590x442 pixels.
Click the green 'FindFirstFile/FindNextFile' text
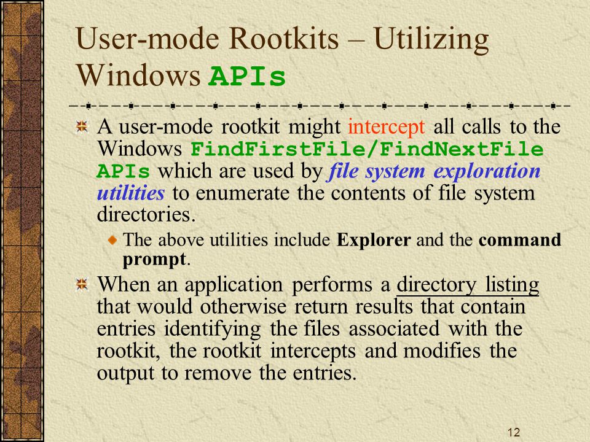pos(367,149)
